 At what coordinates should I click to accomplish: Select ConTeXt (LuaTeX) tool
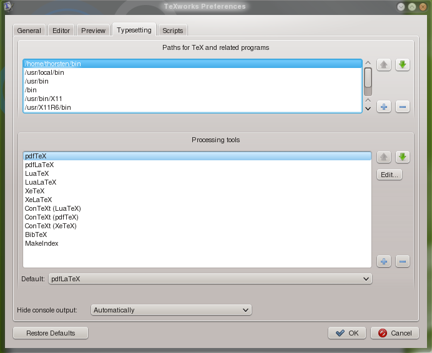pyautogui.click(x=197, y=208)
